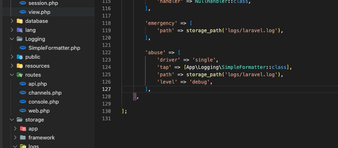
Task: Click PHP icon next to web.php
Action: tap(23, 110)
